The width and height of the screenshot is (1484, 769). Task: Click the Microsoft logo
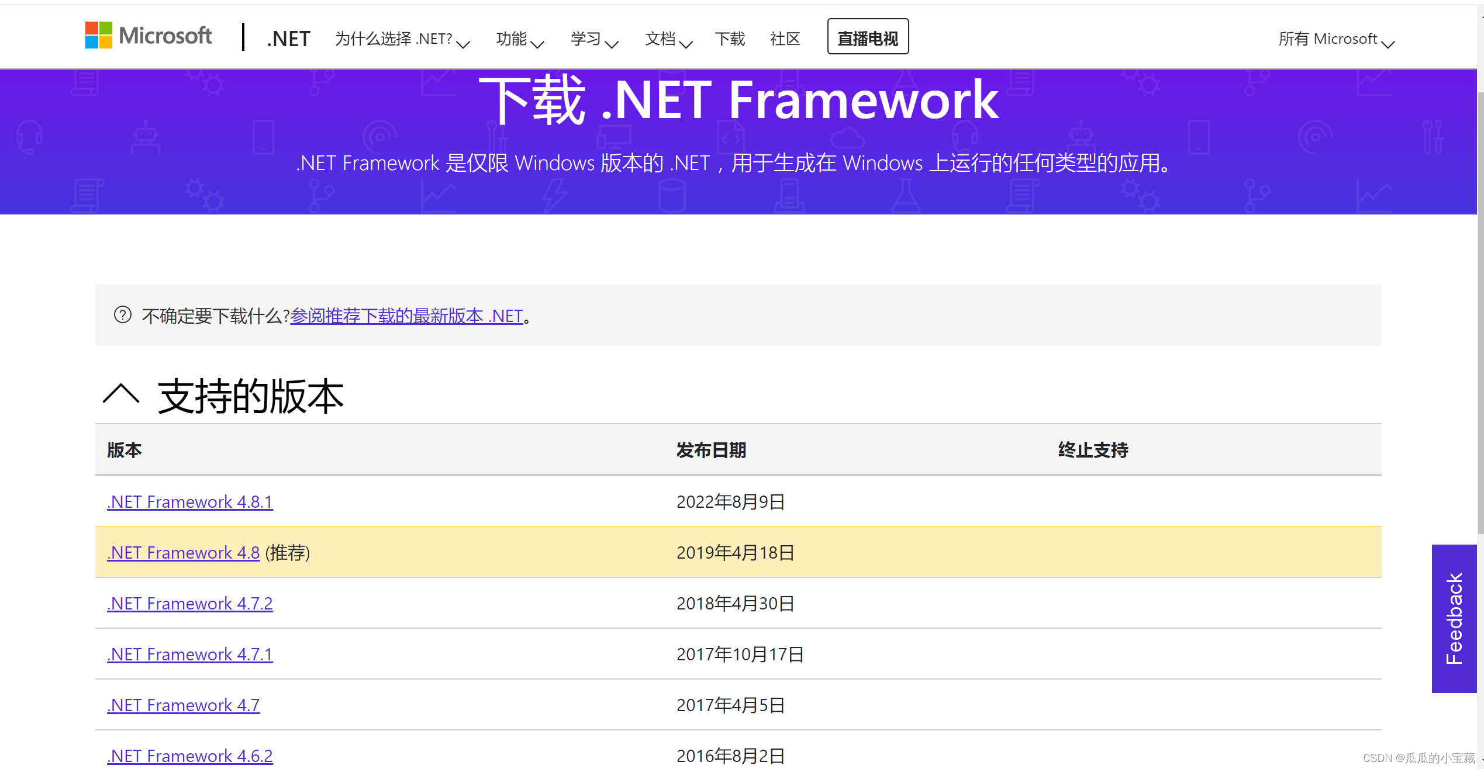pyautogui.click(x=148, y=36)
